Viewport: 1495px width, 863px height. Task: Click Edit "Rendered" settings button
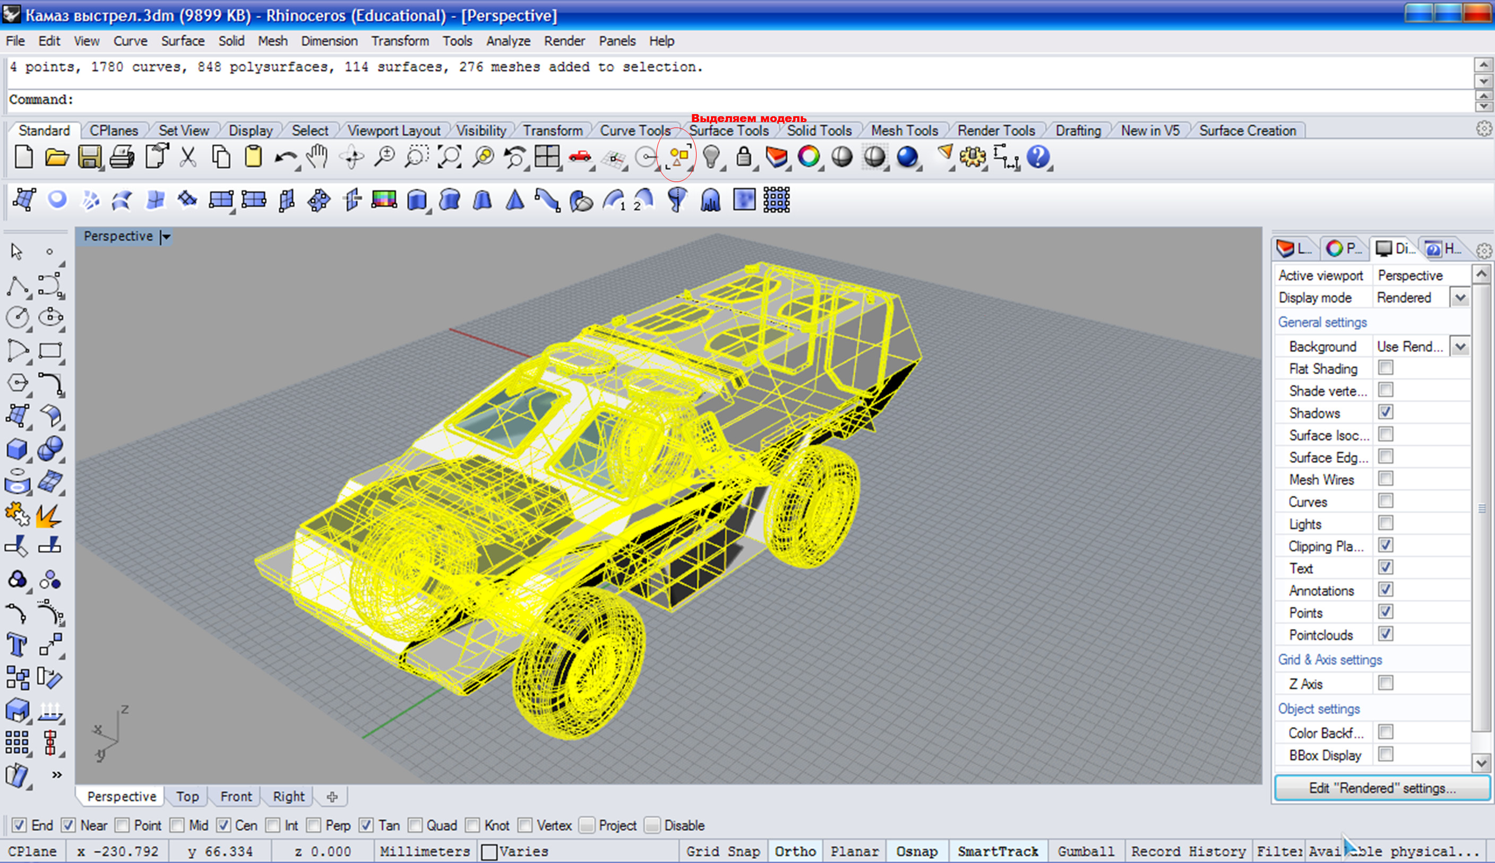click(1382, 788)
